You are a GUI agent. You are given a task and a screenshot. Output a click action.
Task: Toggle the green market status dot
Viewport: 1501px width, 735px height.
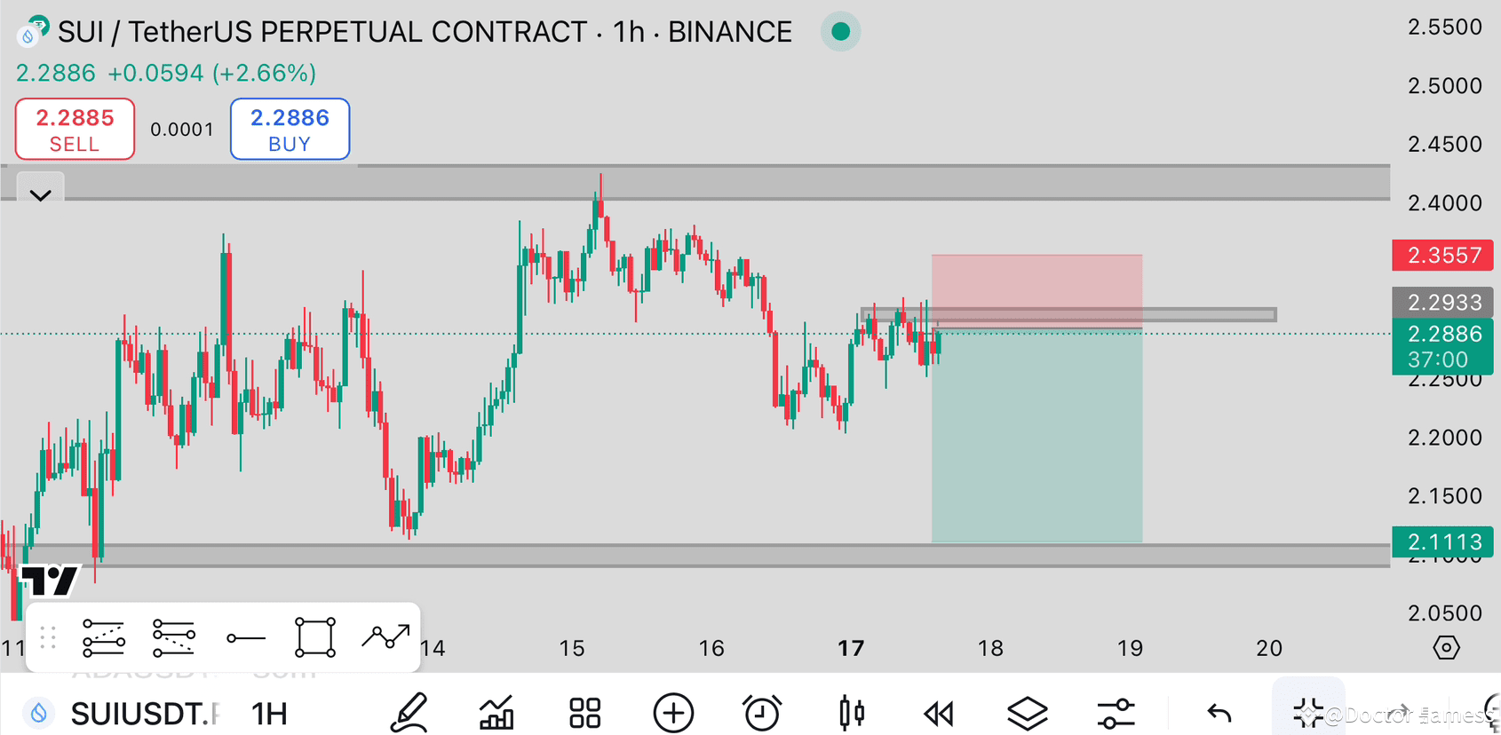pos(839,31)
